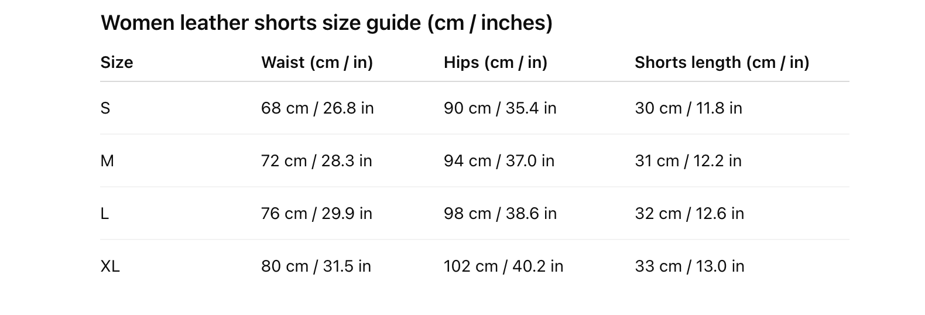Click shorts length 32 cm / 12.6 in
Screen dimensions: 925x315
point(689,214)
